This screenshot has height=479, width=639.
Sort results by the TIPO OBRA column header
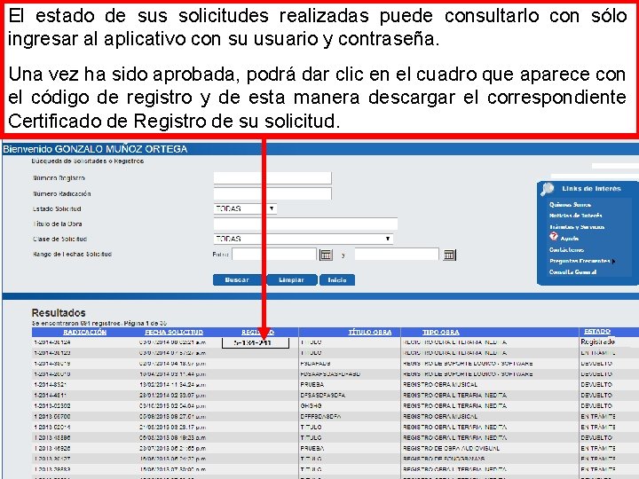(x=440, y=332)
